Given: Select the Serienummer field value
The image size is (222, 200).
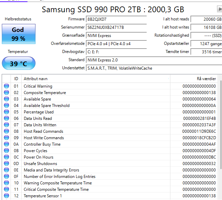Looking at the screenshot, I should (x=116, y=28).
